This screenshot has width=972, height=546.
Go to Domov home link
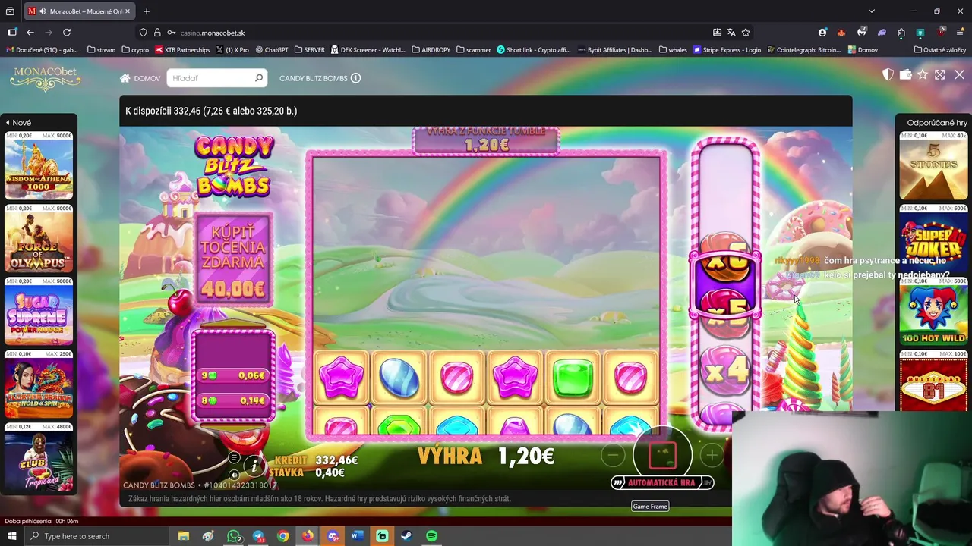[x=140, y=78]
